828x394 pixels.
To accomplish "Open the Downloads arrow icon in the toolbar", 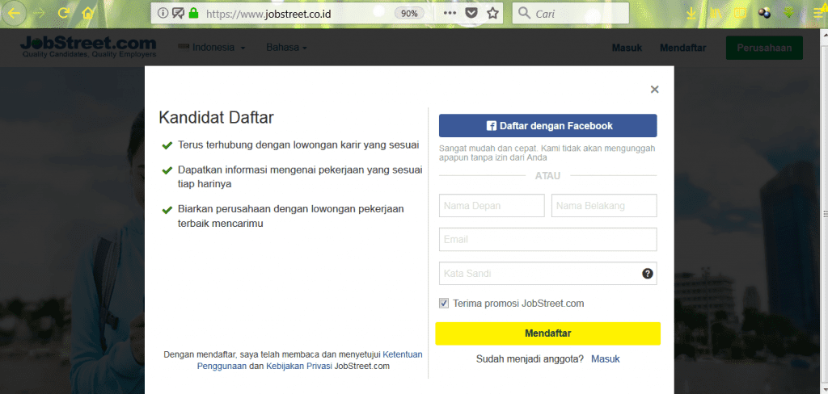I will (x=691, y=13).
